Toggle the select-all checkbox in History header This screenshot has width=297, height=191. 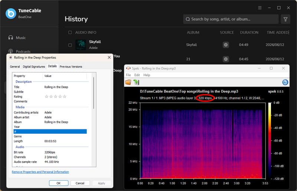[70, 32]
